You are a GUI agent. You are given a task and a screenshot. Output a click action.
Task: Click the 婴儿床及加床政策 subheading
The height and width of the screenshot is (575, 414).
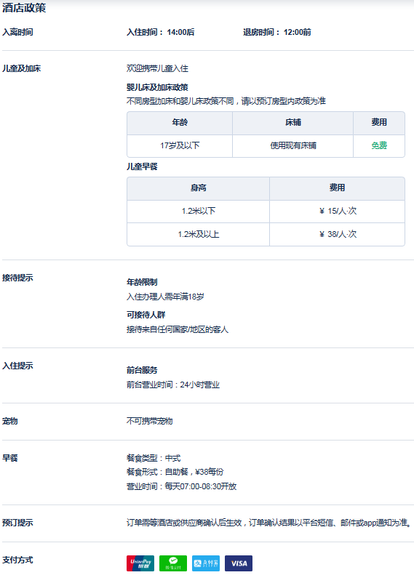click(x=157, y=87)
